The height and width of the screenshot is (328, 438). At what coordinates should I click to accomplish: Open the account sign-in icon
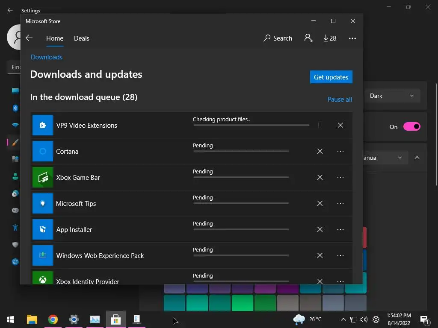pyautogui.click(x=308, y=38)
